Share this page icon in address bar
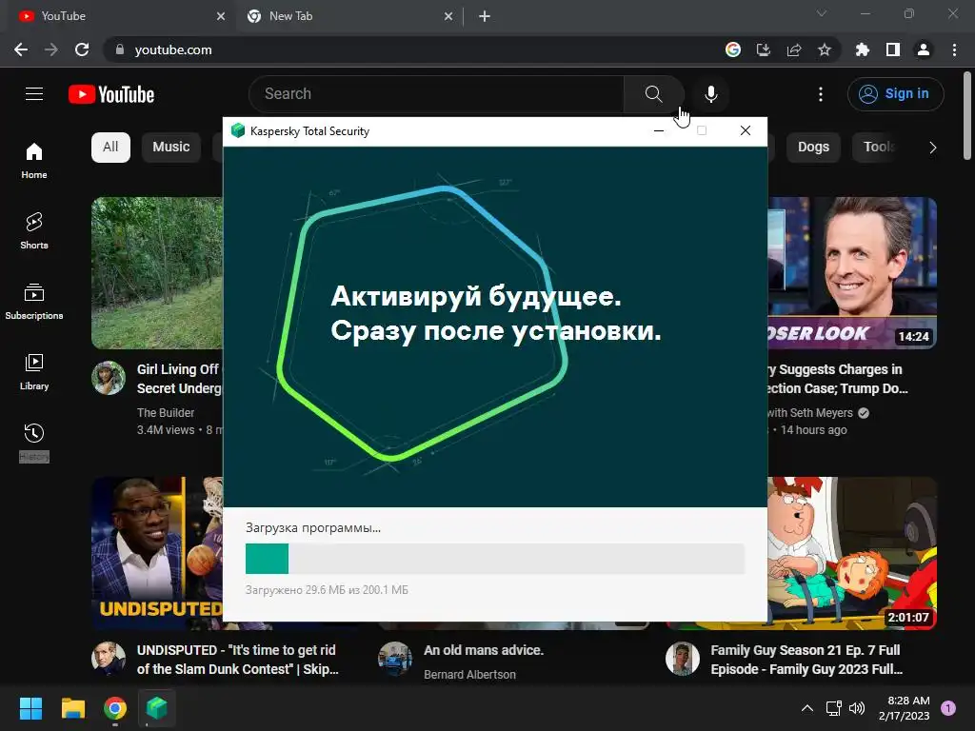 pos(794,49)
